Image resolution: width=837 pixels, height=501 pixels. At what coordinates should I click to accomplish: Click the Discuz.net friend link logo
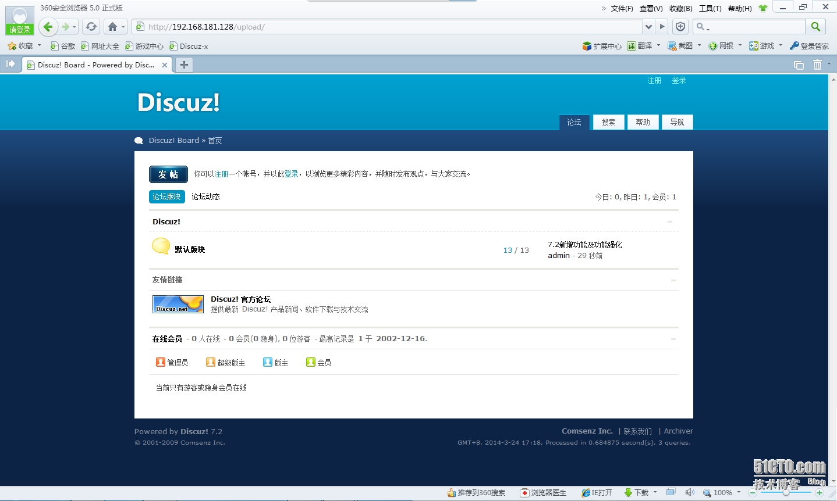click(x=178, y=304)
